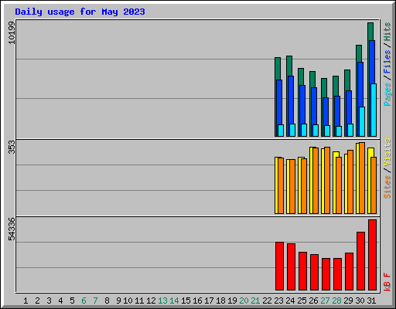Click the green day label 14
The image size is (396, 309).
click(x=174, y=301)
